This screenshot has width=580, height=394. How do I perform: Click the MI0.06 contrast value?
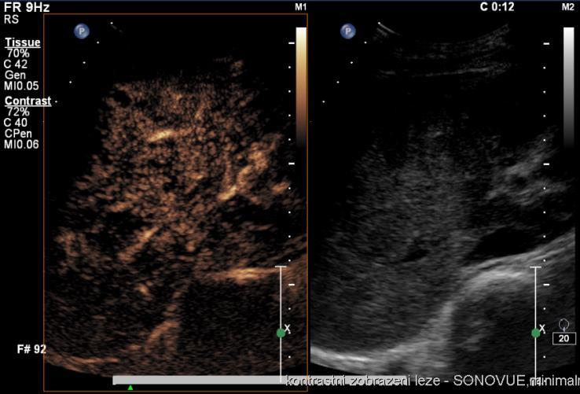[21, 145]
